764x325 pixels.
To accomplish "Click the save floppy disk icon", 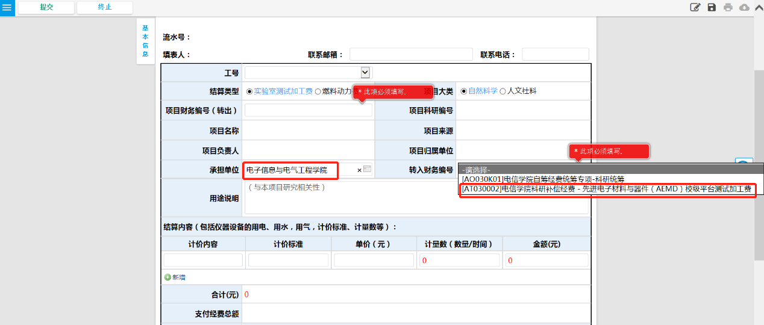I will (x=712, y=7).
